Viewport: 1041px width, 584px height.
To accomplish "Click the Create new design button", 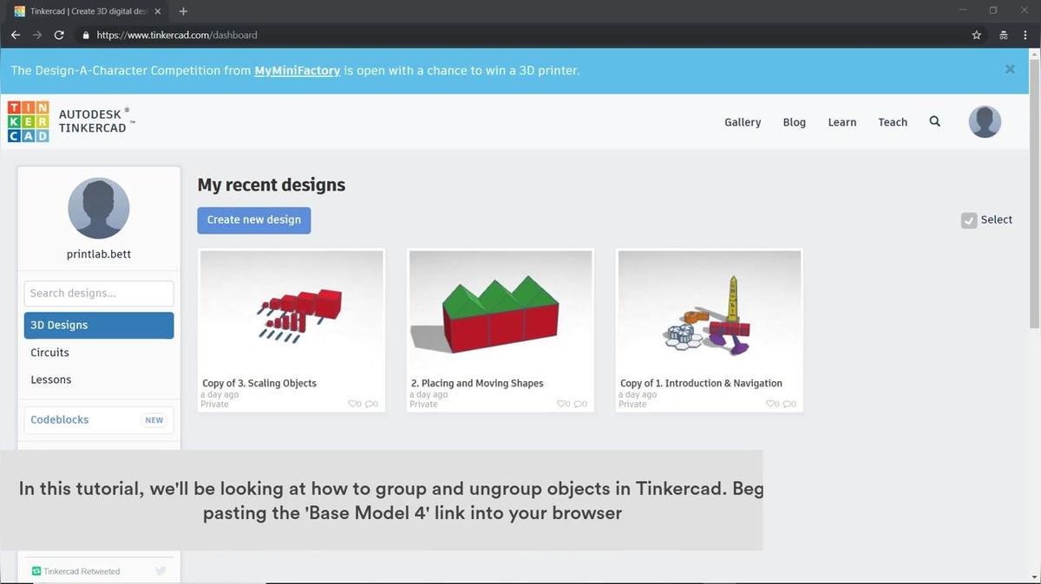I will tap(254, 220).
